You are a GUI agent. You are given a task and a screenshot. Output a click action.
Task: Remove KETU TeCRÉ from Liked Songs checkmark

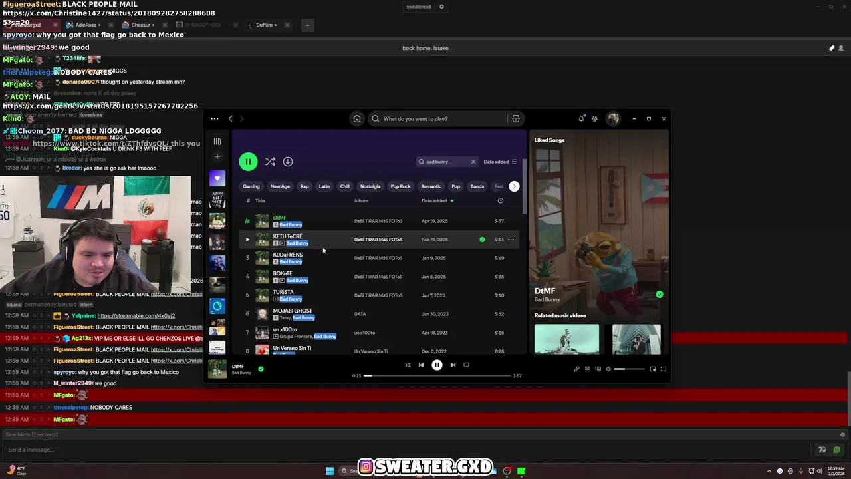coord(482,239)
